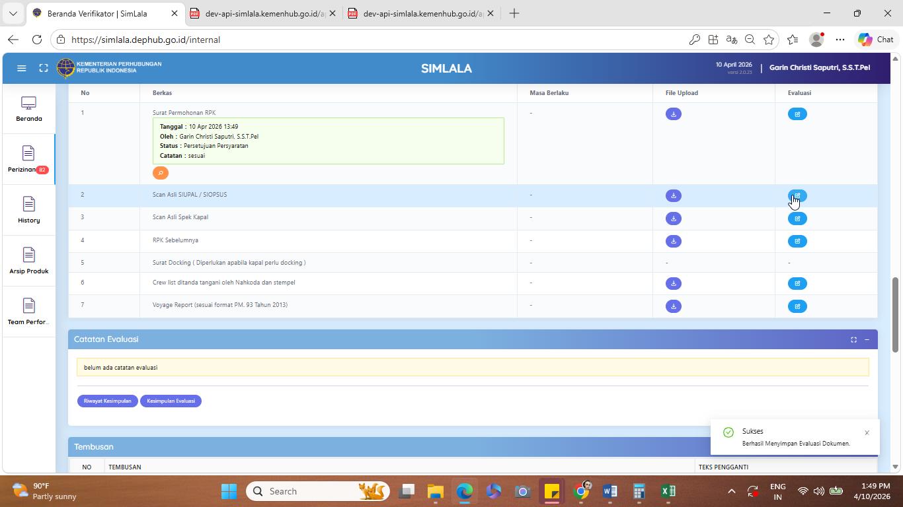Open the password manager key icon
Screen dimensions: 903x507
click(694, 40)
